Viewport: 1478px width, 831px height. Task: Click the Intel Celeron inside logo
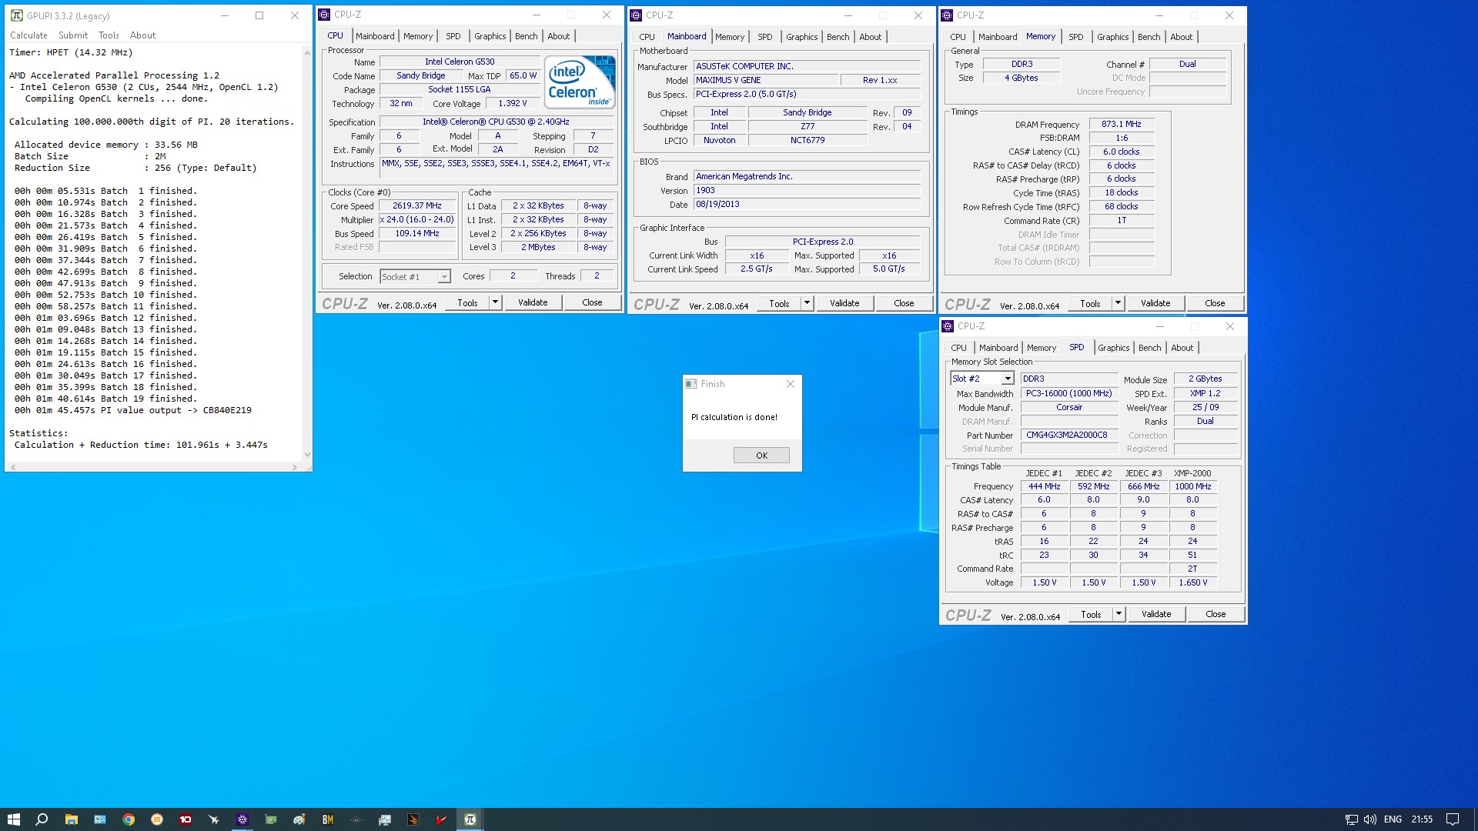(580, 82)
